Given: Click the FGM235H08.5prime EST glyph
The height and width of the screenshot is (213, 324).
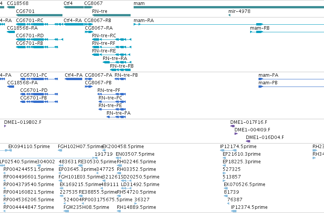Looking at the screenshot, I should coord(66,211).
